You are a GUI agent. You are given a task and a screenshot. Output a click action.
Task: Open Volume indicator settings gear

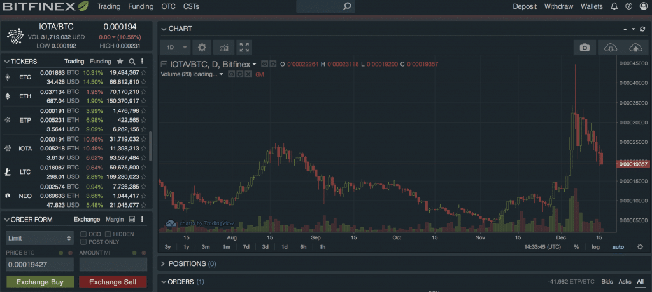point(240,74)
